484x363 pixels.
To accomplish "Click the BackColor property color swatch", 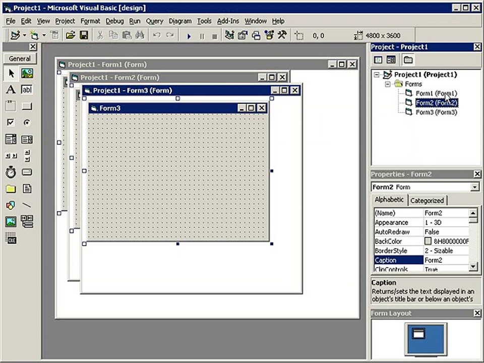I will (428, 241).
